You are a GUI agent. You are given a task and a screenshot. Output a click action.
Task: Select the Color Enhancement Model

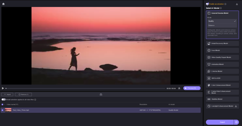pos(222,85)
